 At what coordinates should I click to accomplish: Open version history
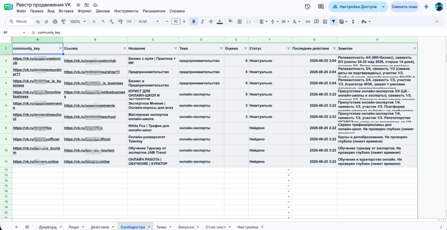click(307, 7)
